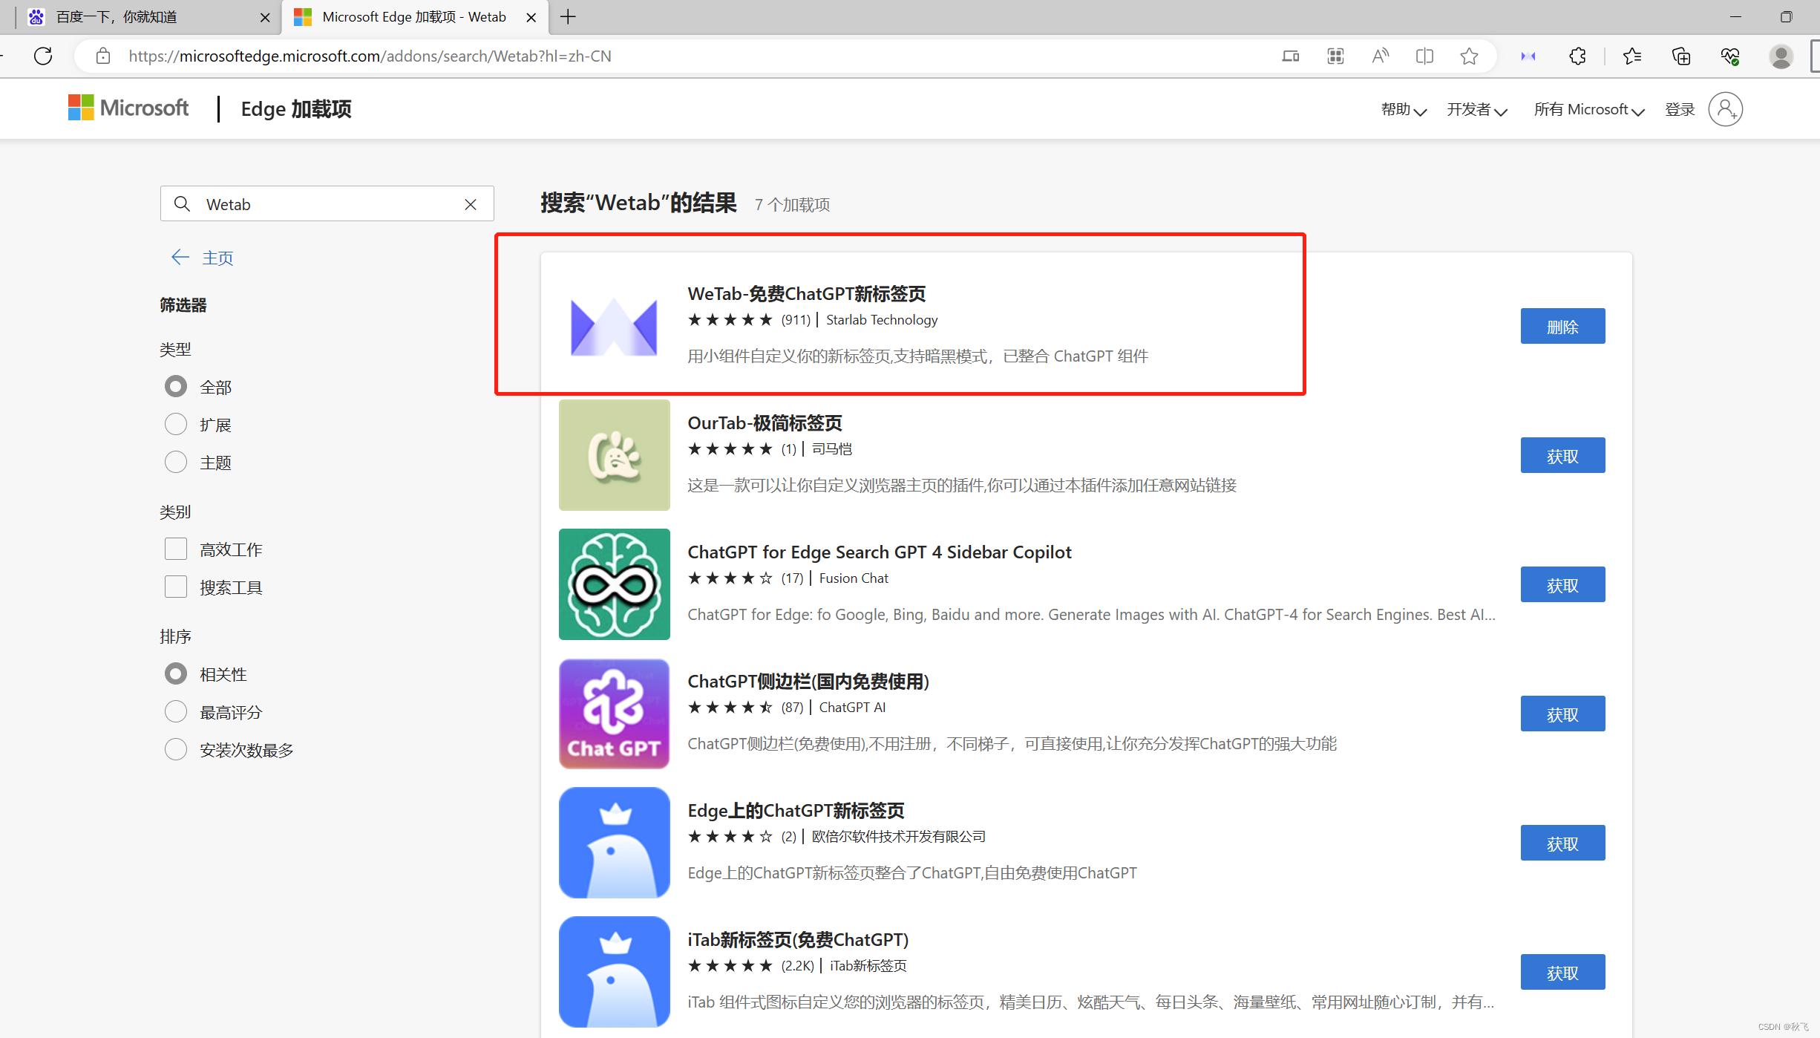1820x1038 pixels.
Task: Click the browser profile avatar
Action: tap(1781, 56)
